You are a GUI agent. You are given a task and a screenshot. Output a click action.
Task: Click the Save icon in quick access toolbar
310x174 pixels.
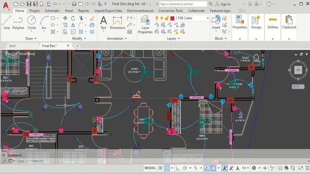[29, 4]
